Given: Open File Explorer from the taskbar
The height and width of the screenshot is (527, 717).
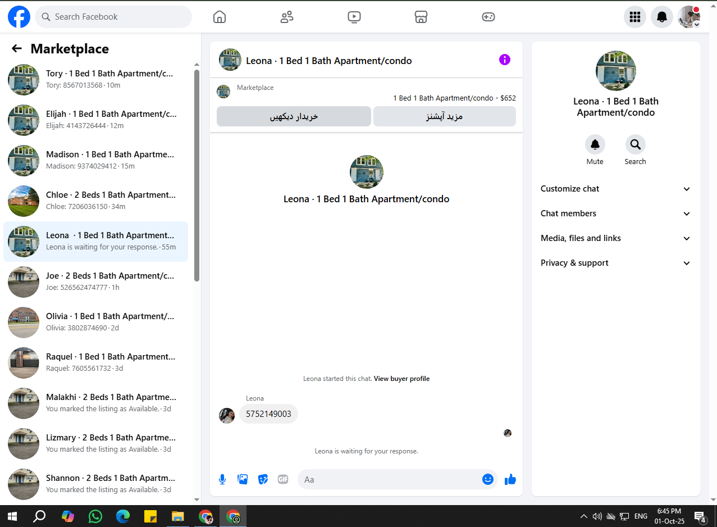Looking at the screenshot, I should [x=178, y=516].
